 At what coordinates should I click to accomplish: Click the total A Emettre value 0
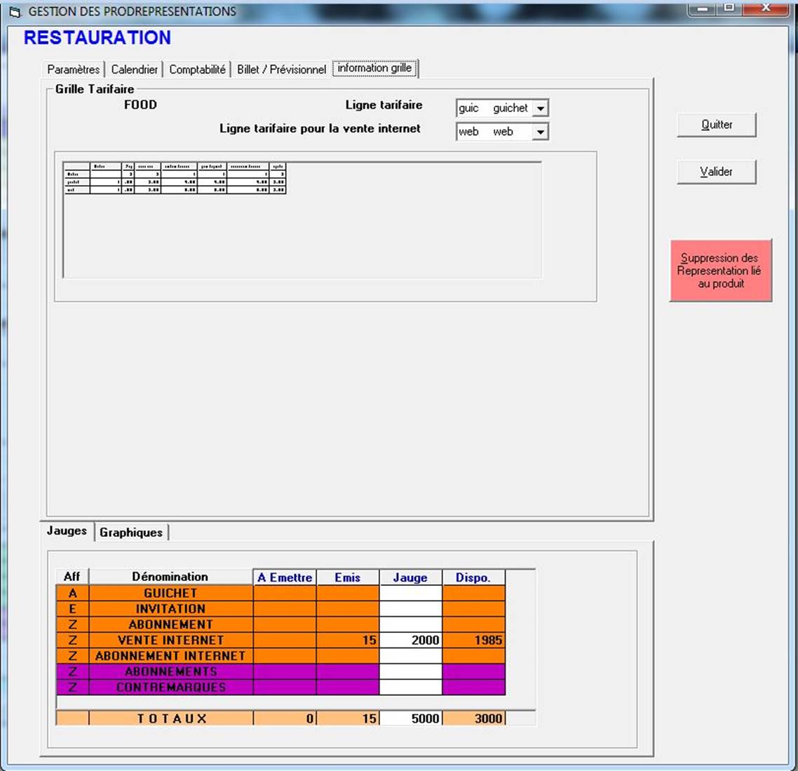[285, 718]
